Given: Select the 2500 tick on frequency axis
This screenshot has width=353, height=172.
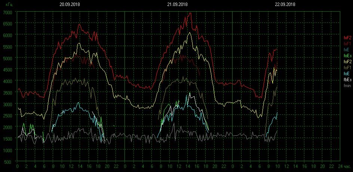Looking at the screenshot, I should coord(7,116).
